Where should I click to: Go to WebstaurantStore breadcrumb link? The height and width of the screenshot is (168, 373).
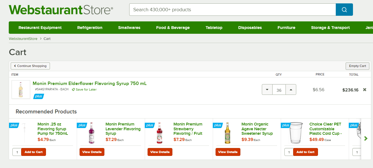[x=23, y=39]
